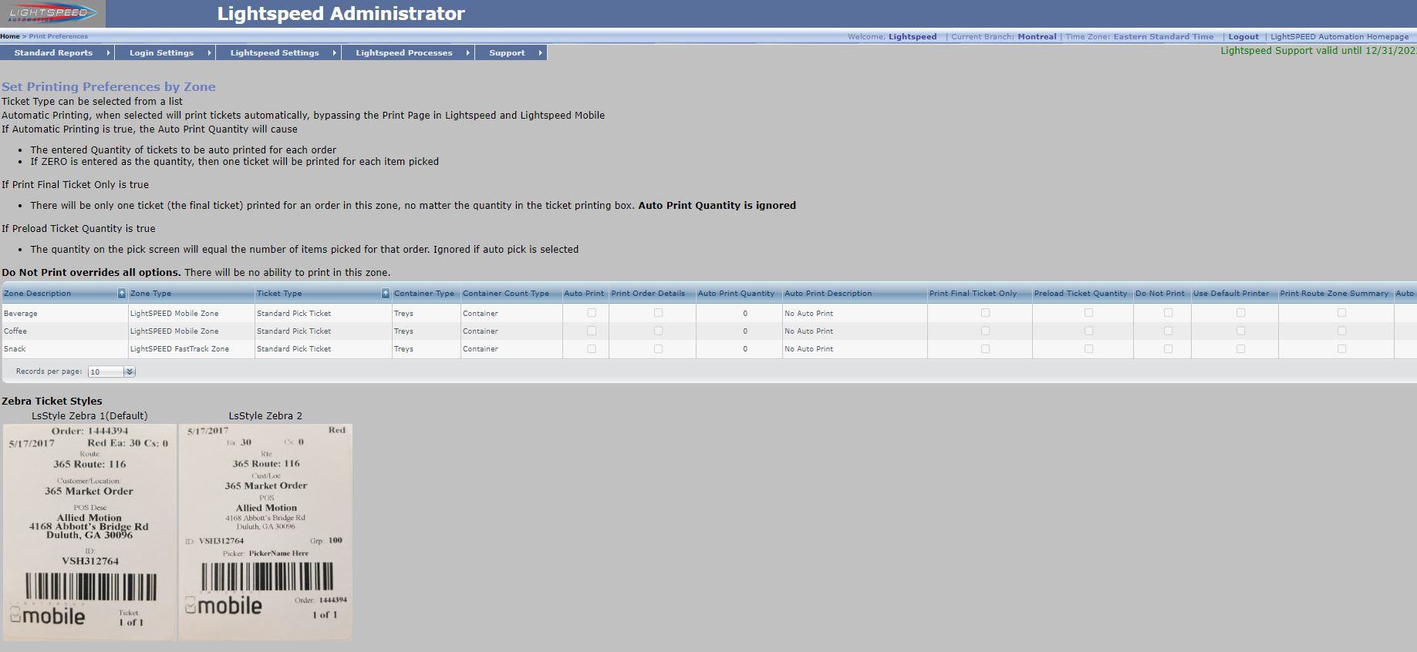The width and height of the screenshot is (1417, 652).
Task: Open the Zone Description column filter icon
Action: [x=121, y=294]
